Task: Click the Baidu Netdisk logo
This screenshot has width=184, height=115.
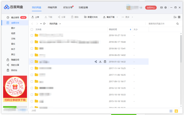Action: click(13, 7)
